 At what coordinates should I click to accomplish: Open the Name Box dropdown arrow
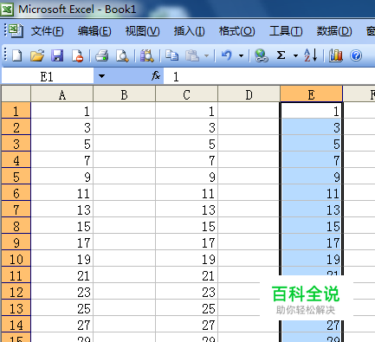(101, 76)
